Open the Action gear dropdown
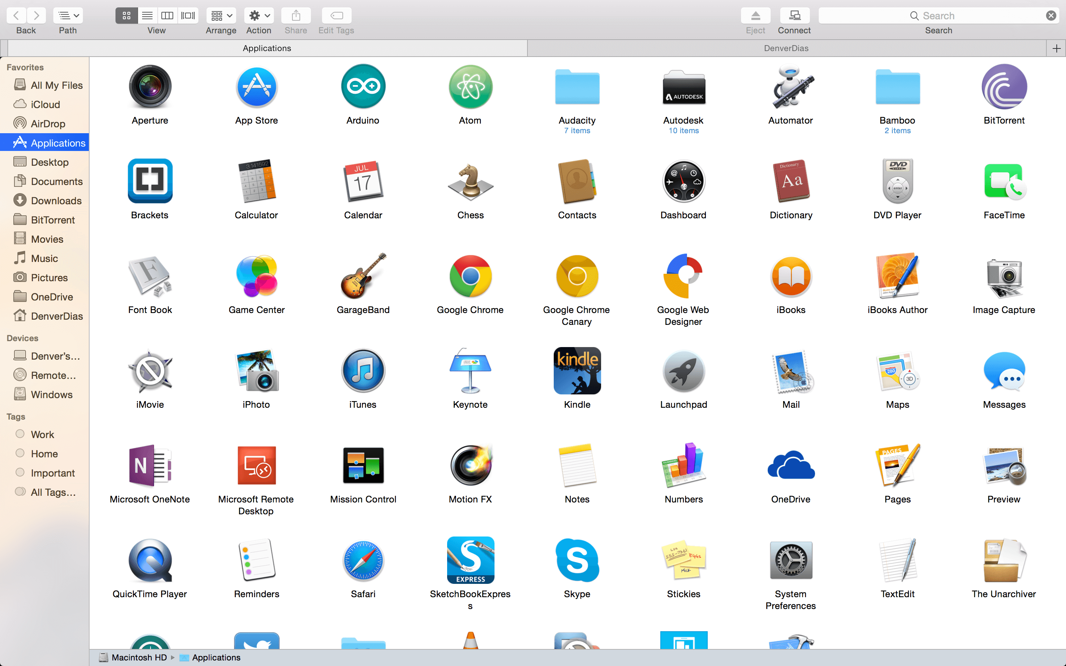This screenshot has height=666, width=1066. point(259,16)
